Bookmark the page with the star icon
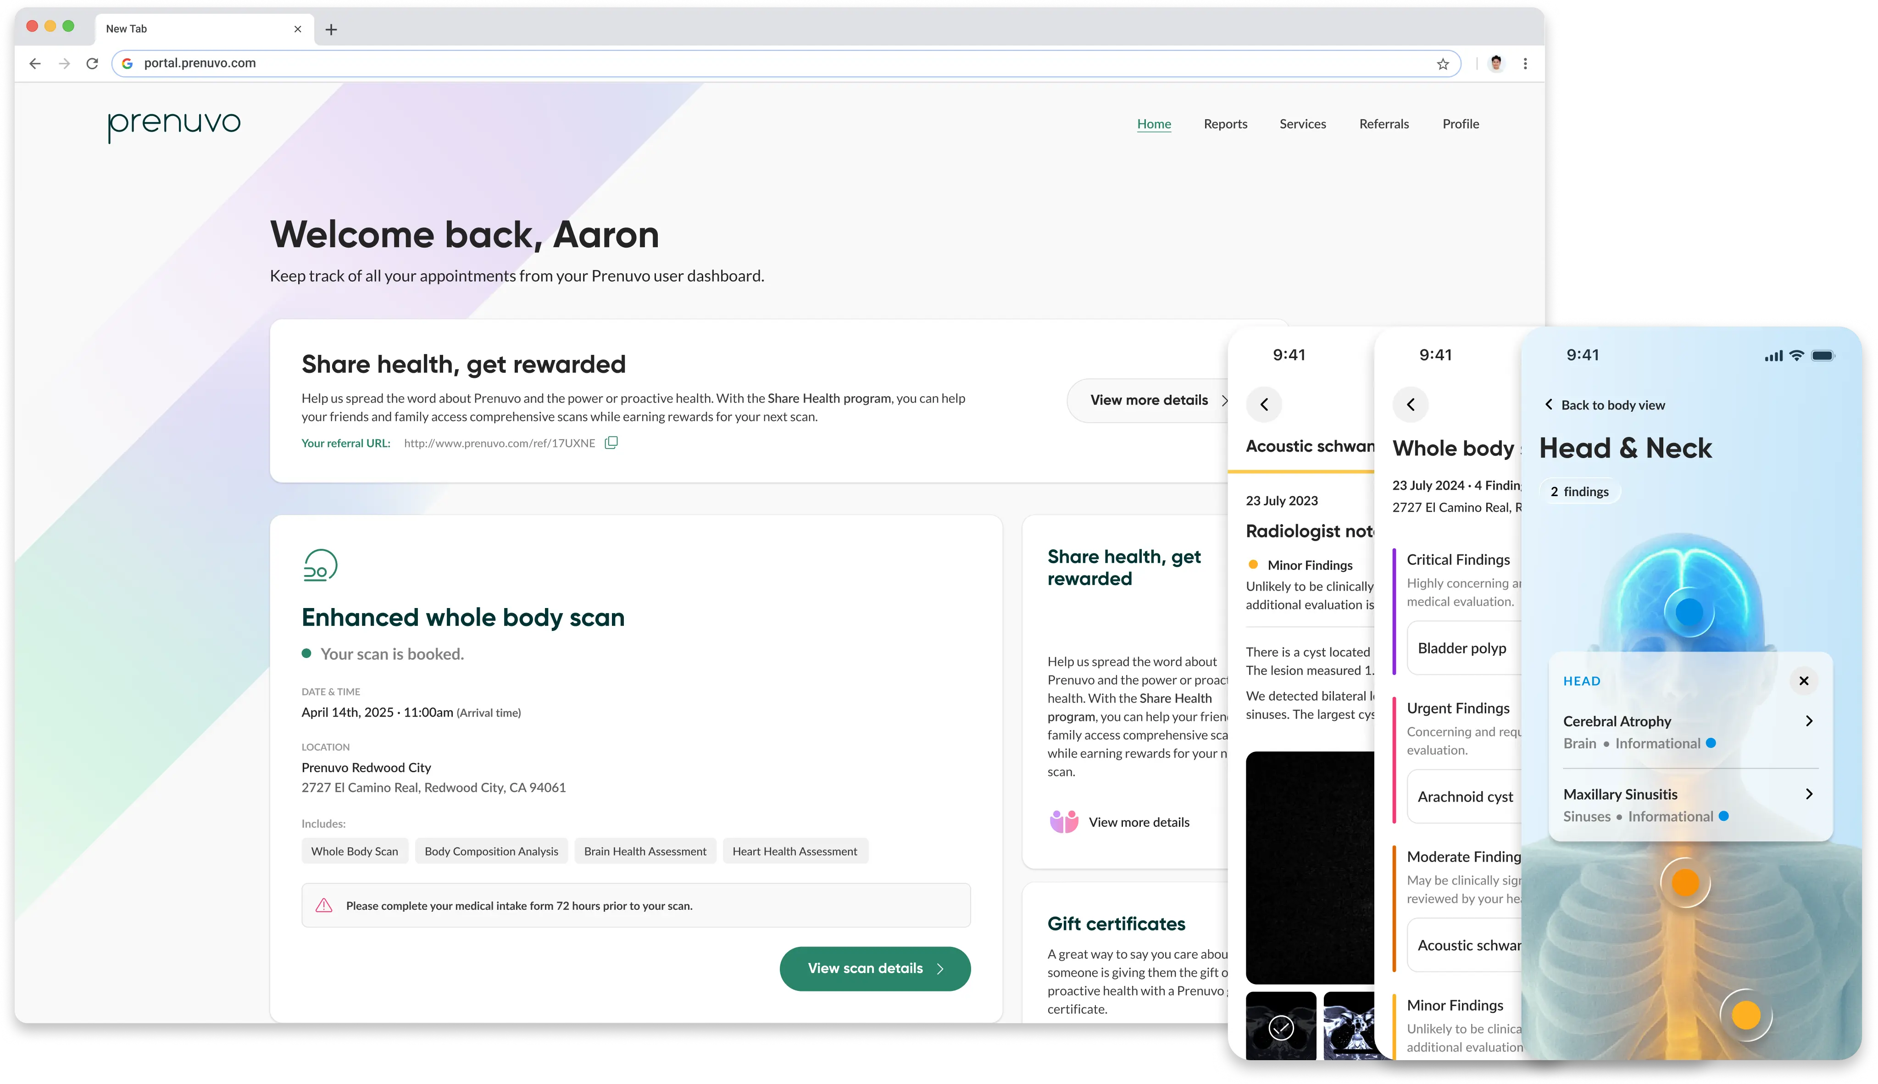This screenshot has width=1878, height=1084. (x=1442, y=64)
